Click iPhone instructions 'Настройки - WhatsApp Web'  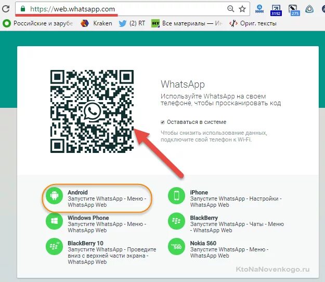[236, 202]
